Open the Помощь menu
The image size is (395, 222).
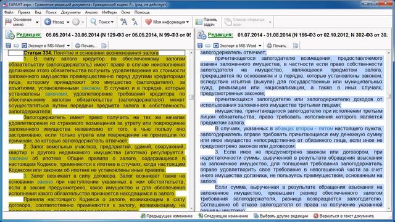tap(142, 12)
